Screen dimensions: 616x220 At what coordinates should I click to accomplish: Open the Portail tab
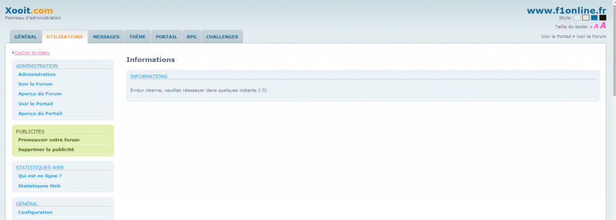tap(167, 37)
